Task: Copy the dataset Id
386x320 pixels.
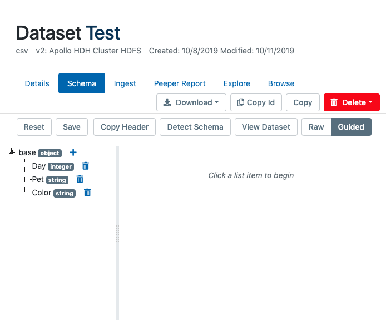Action: click(256, 102)
